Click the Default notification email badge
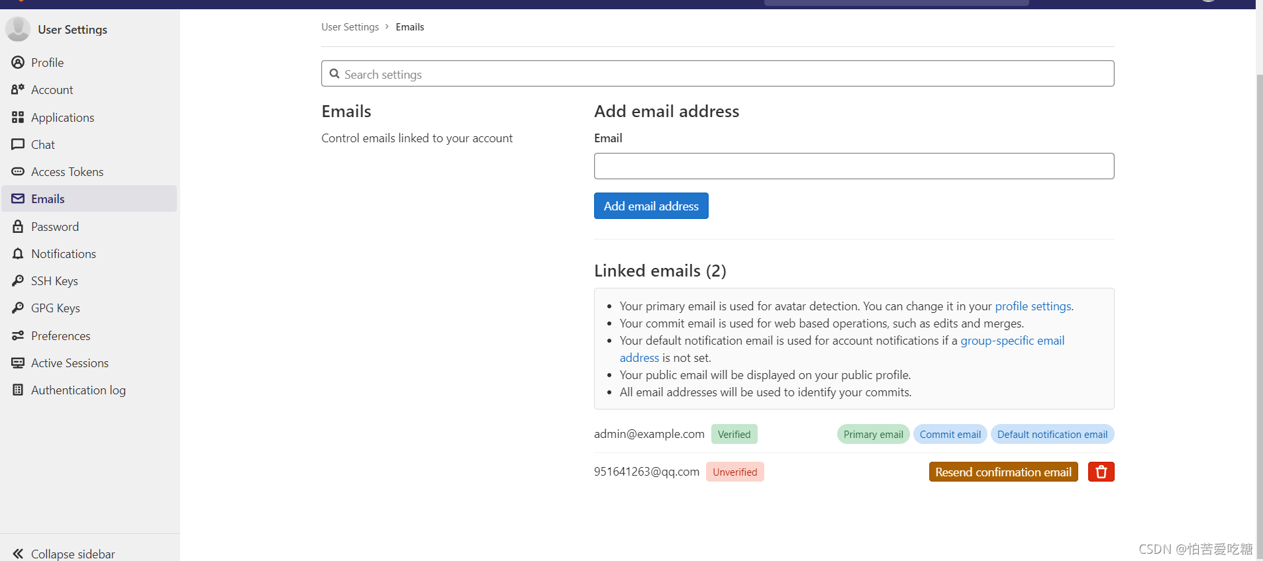Image resolution: width=1263 pixels, height=561 pixels. (x=1052, y=434)
